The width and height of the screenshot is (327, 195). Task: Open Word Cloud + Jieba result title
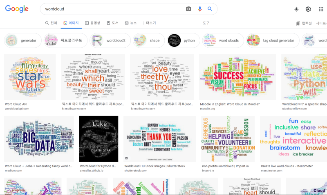(x=39, y=166)
